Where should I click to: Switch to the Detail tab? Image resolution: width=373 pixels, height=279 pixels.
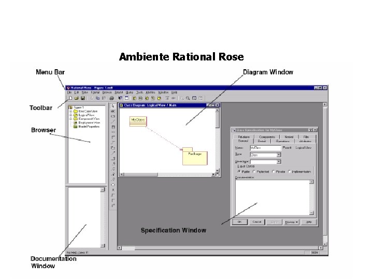coord(262,141)
